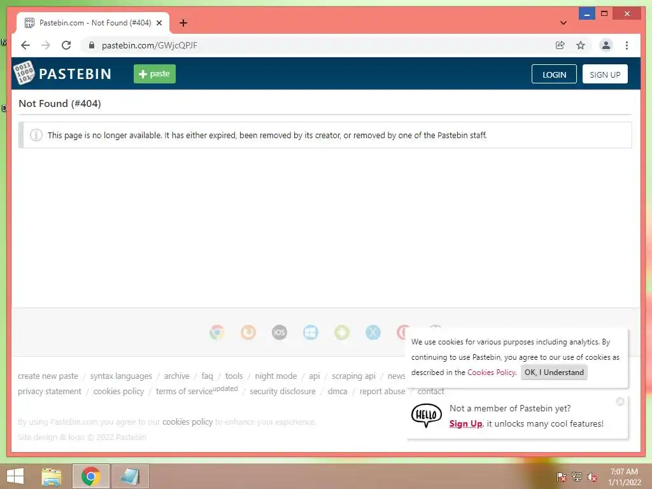This screenshot has width=652, height=489.
Task: Open network tray icon
Action: tap(576, 476)
